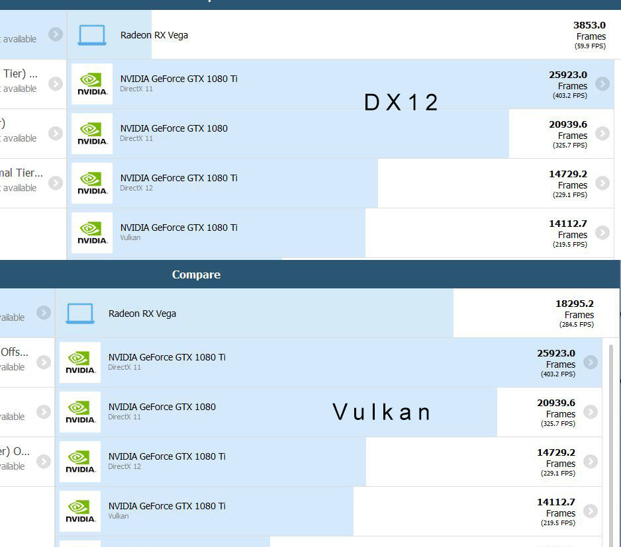The width and height of the screenshot is (621, 547).
Task: Open details arrow for upper 20939.6 Frames result
Action: (602, 134)
